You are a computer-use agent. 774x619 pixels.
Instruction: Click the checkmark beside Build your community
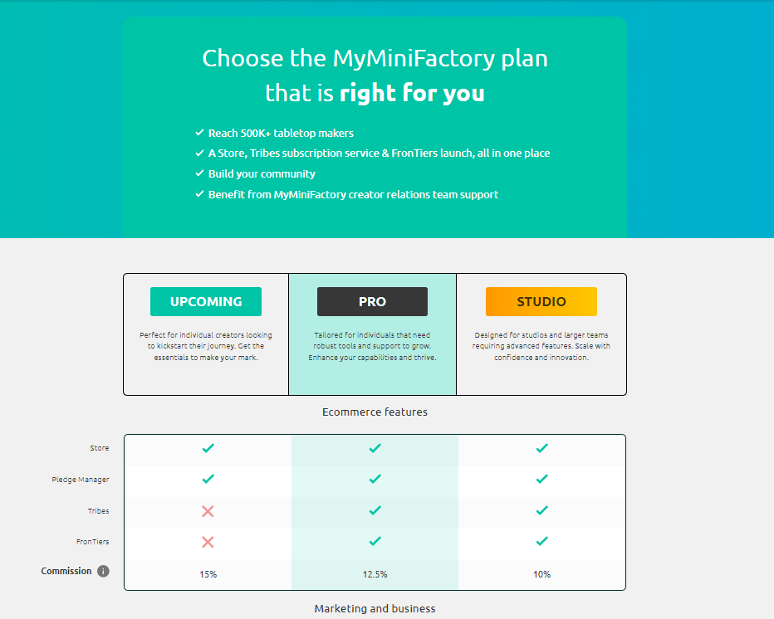(x=199, y=173)
